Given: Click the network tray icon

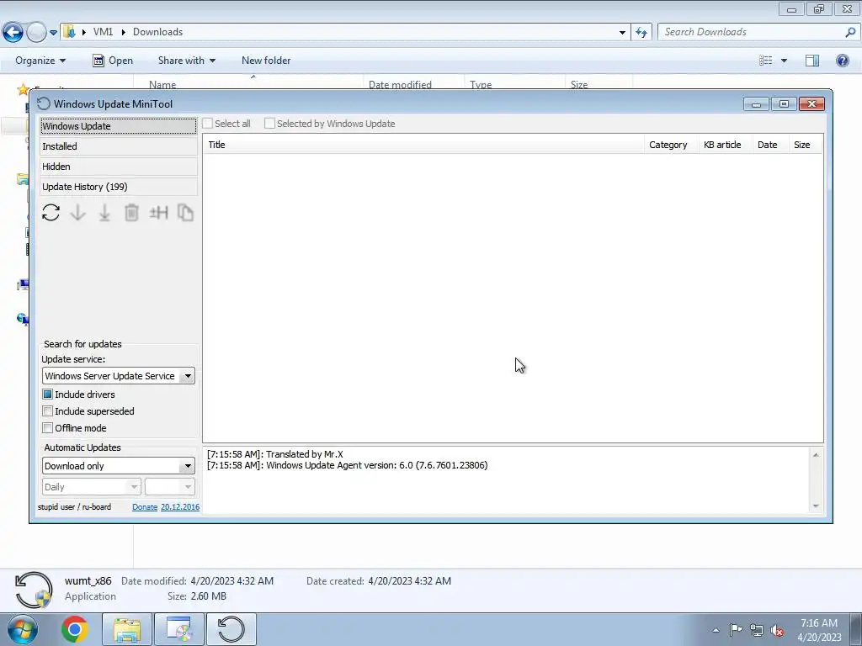Looking at the screenshot, I should click(x=757, y=630).
